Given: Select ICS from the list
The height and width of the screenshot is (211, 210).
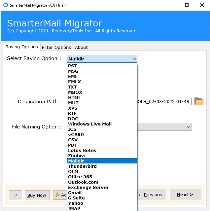Looking at the screenshot, I should (102, 129).
